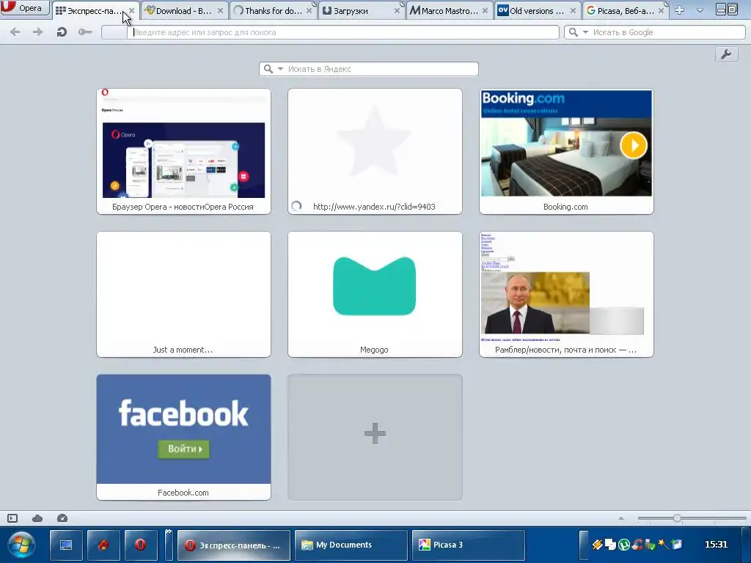The width and height of the screenshot is (751, 563).
Task: Click the yellow play button on Booking tile
Action: 634,145
